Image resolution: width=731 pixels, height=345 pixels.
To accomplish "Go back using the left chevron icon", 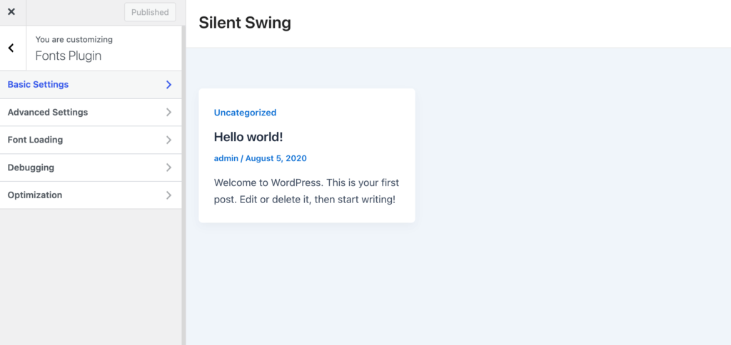I will click(11, 48).
